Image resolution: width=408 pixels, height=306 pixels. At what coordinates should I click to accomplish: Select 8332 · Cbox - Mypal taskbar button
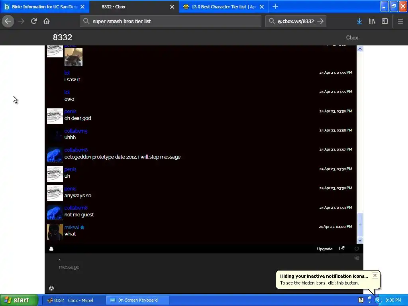[x=74, y=300]
